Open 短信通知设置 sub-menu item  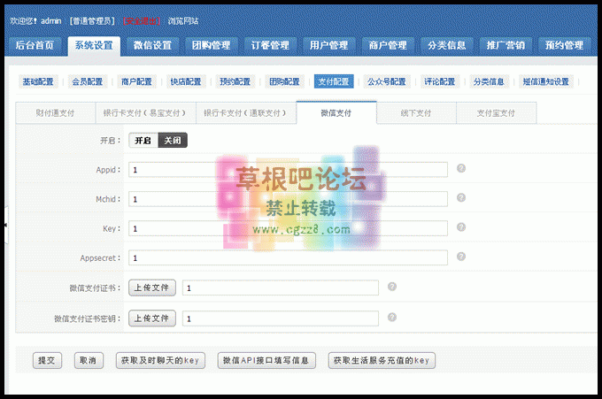pos(546,81)
